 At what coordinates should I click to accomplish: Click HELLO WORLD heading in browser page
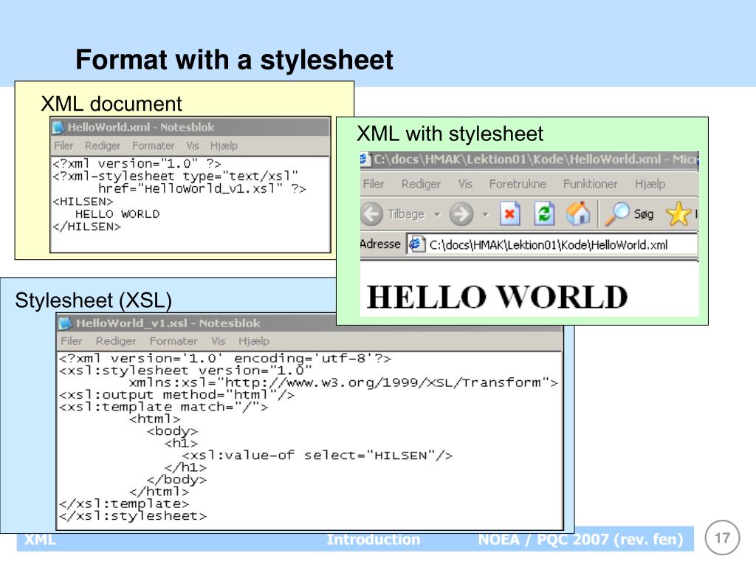[x=497, y=296]
